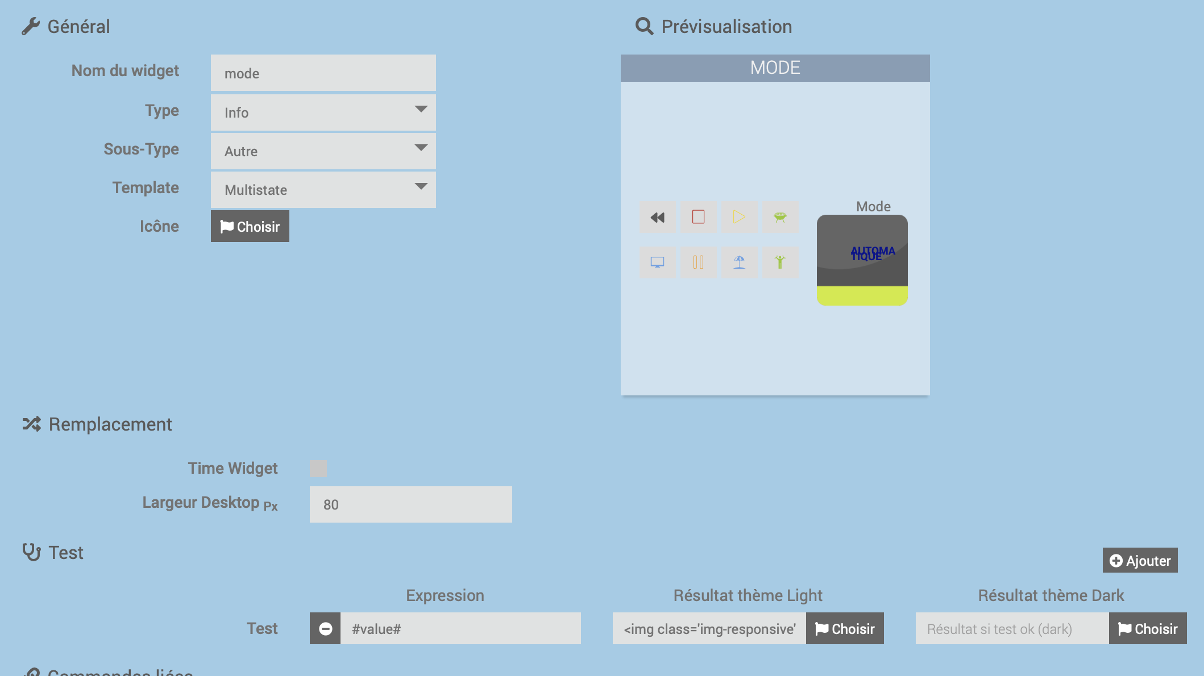Click the orange pause bars icon
Screen dimensions: 1204x676
(x=699, y=262)
